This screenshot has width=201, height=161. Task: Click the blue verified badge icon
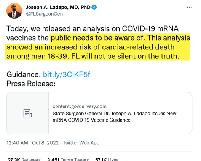coord(94,8)
